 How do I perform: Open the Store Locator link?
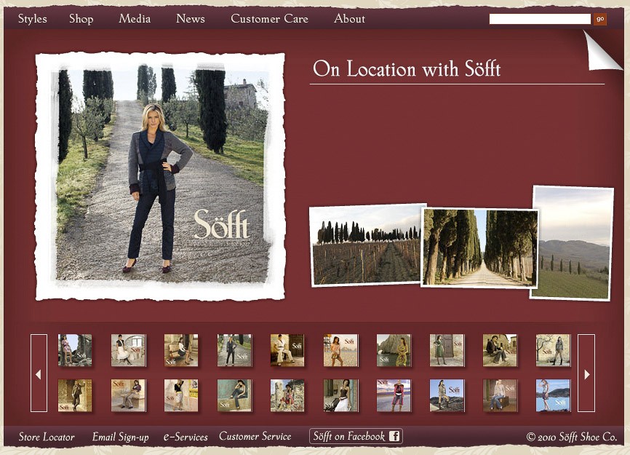point(47,437)
